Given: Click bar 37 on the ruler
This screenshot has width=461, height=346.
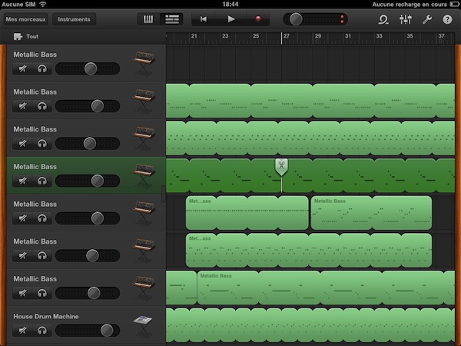Looking at the screenshot, I should click(441, 36).
